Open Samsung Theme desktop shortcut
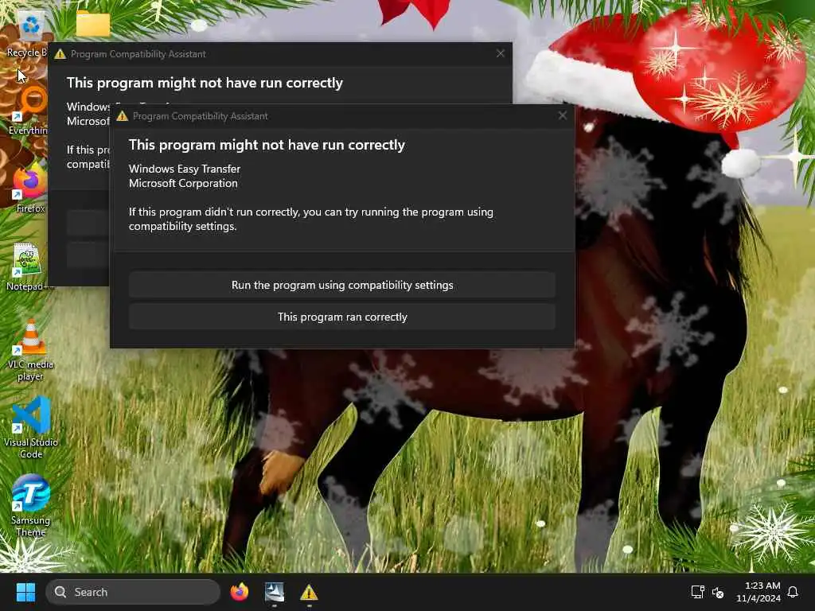815x611 pixels. tap(31, 505)
